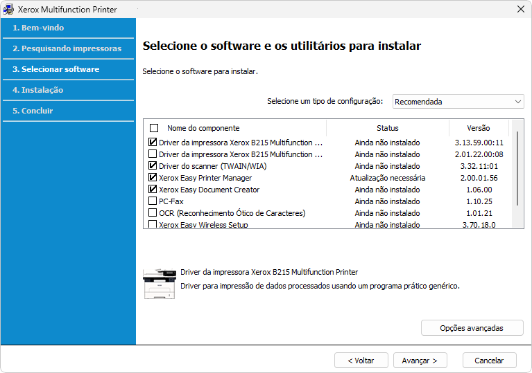
Task: Select the OCR version 1.01.21 cell
Action: 479,213
